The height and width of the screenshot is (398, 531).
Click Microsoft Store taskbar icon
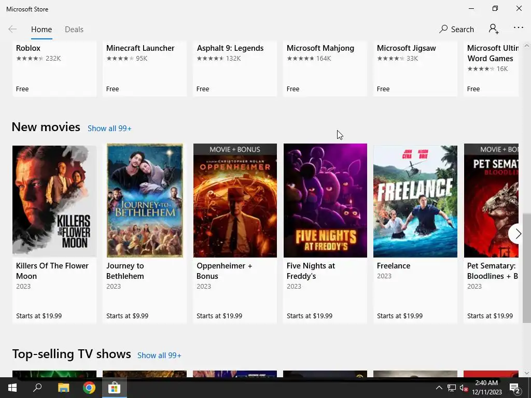click(x=115, y=388)
